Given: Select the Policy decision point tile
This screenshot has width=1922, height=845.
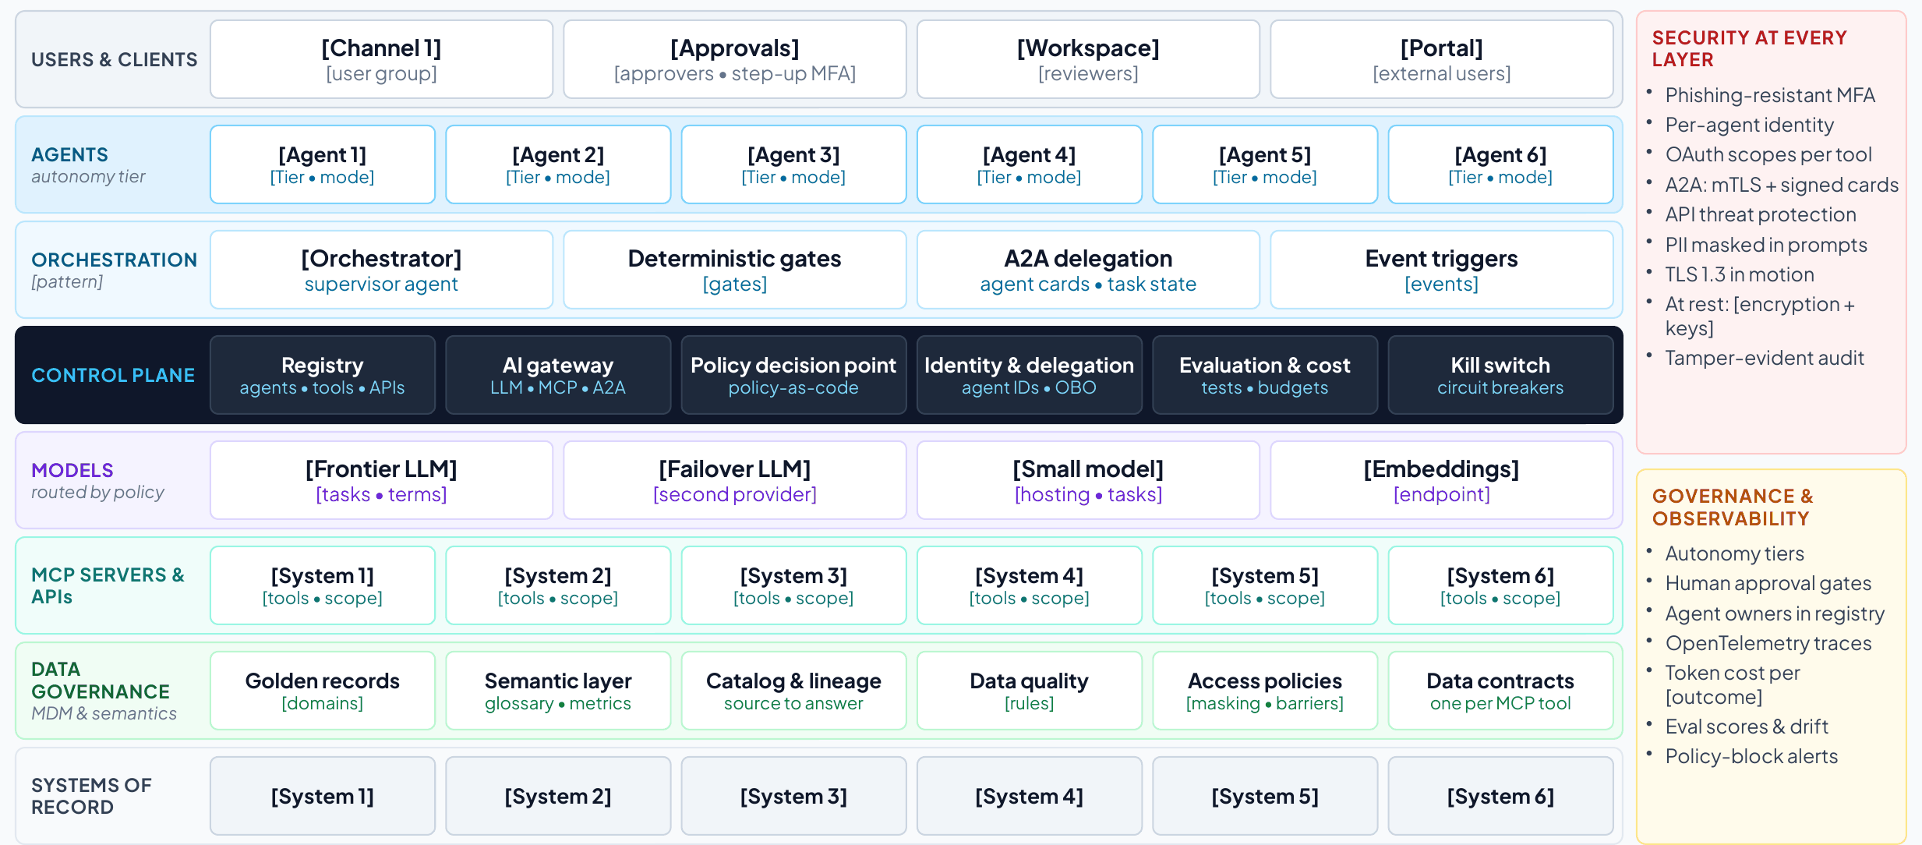Looking at the screenshot, I should click(x=793, y=375).
